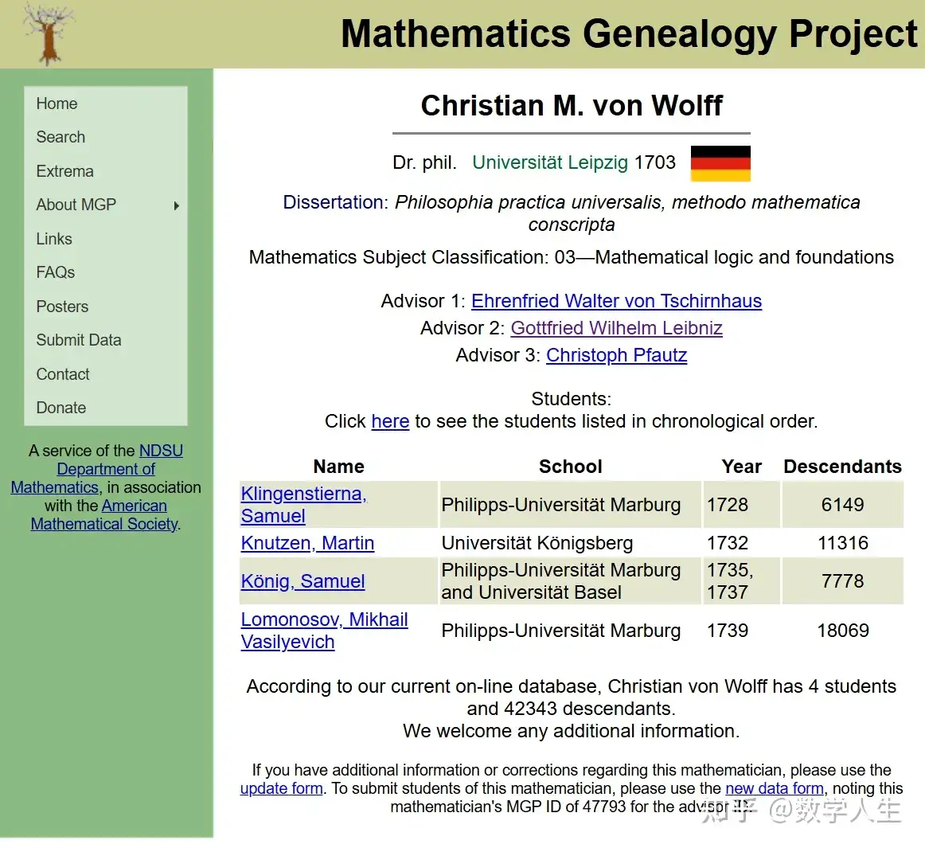Click the Mathematics Subject Classification line
The image size is (925, 848).
tap(571, 257)
